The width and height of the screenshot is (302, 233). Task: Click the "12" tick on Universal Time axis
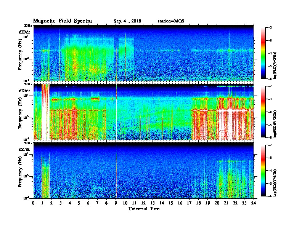(143, 203)
